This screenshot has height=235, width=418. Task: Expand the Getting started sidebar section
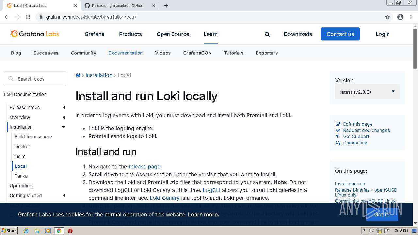point(64,196)
